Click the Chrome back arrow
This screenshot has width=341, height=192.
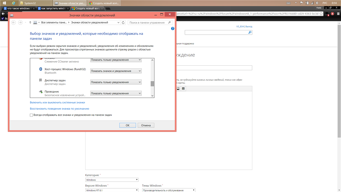coord(3,14)
